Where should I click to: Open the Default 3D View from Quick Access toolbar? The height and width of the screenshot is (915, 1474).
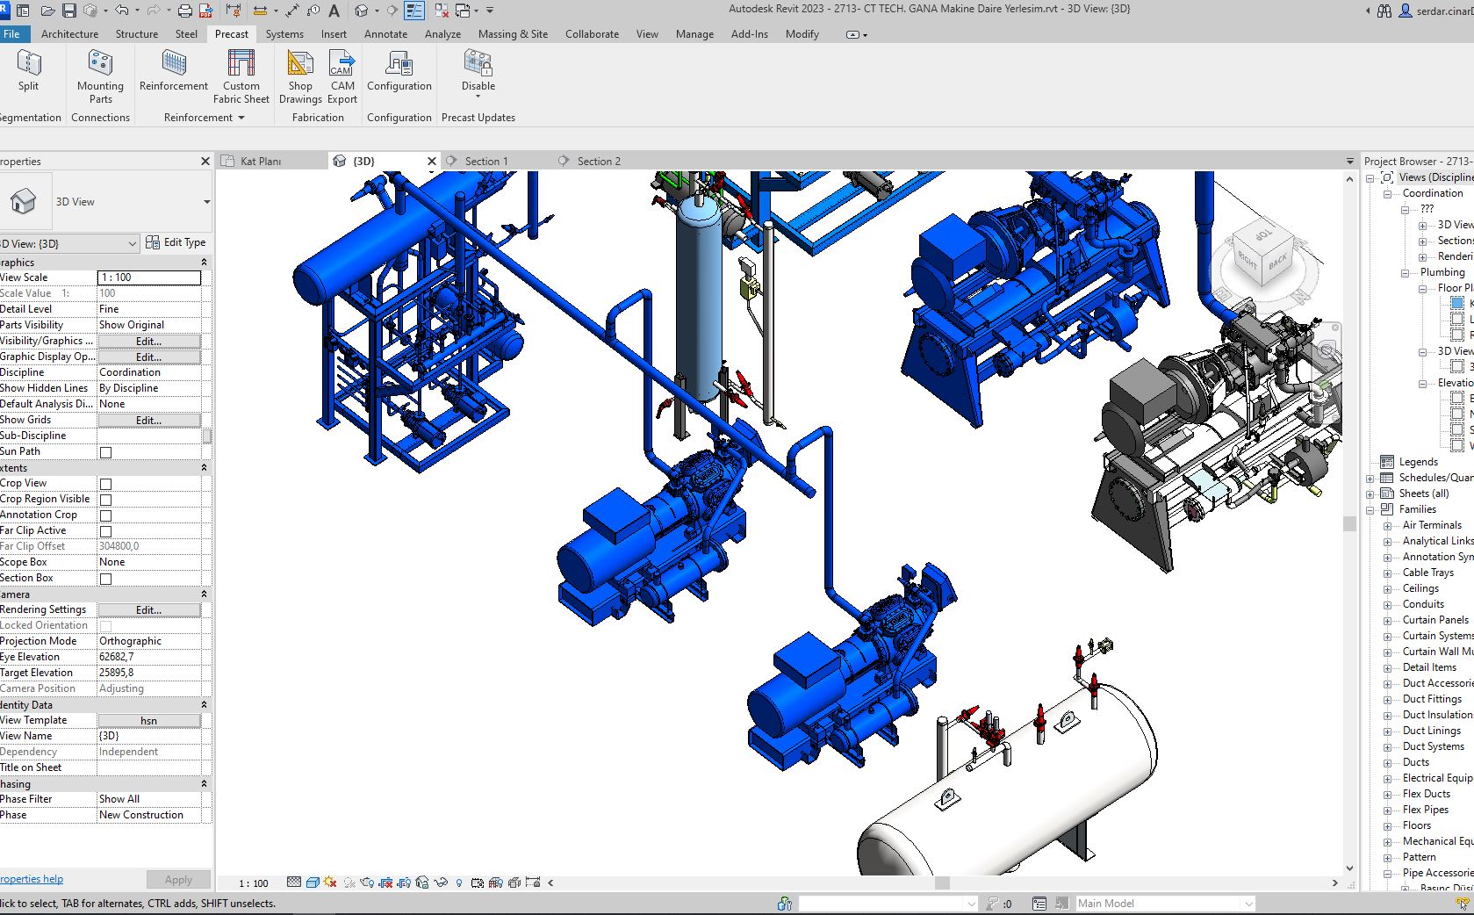pyautogui.click(x=362, y=11)
